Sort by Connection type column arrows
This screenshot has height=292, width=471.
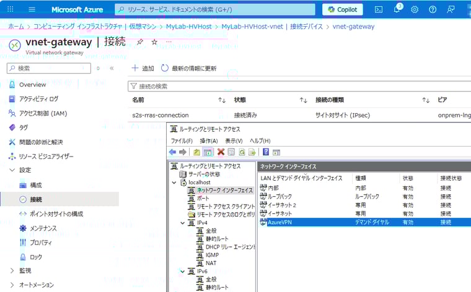coord(426,100)
